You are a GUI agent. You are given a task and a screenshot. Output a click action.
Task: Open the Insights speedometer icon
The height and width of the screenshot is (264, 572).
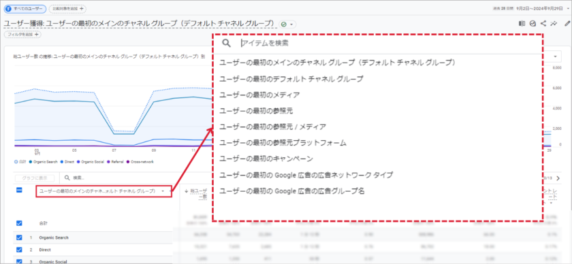[x=533, y=24]
